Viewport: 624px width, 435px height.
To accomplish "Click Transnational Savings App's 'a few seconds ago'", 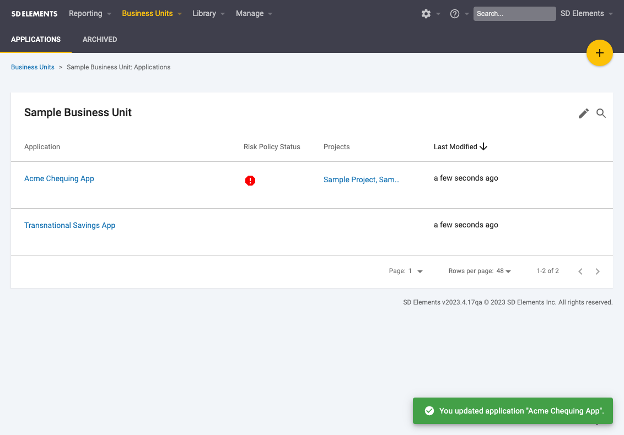I will pyautogui.click(x=466, y=225).
